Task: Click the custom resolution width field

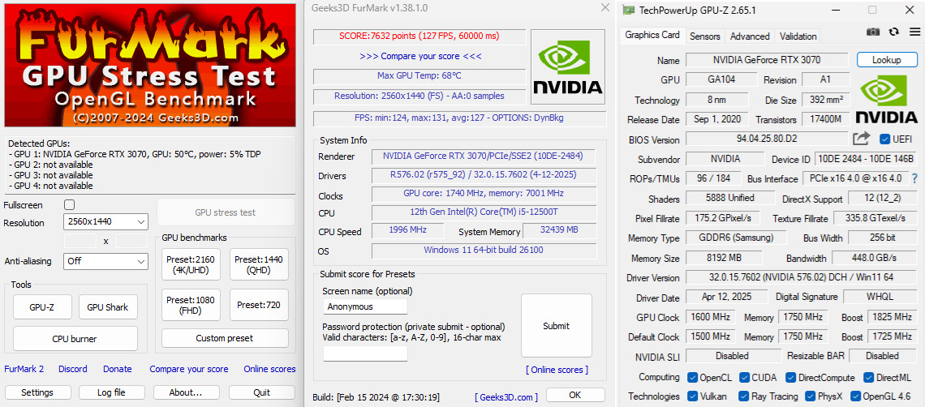Action: click(x=80, y=241)
